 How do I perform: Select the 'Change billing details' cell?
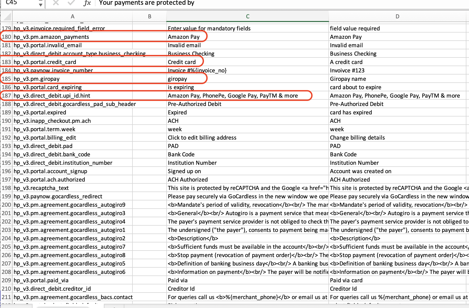[x=397, y=138]
